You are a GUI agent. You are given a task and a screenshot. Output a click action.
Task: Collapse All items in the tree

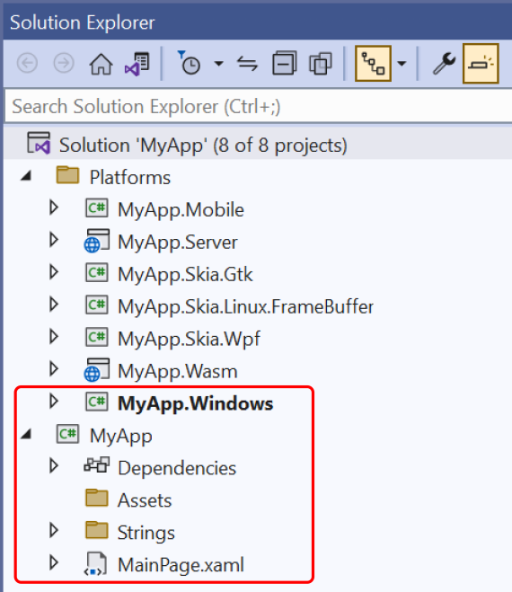(x=284, y=63)
